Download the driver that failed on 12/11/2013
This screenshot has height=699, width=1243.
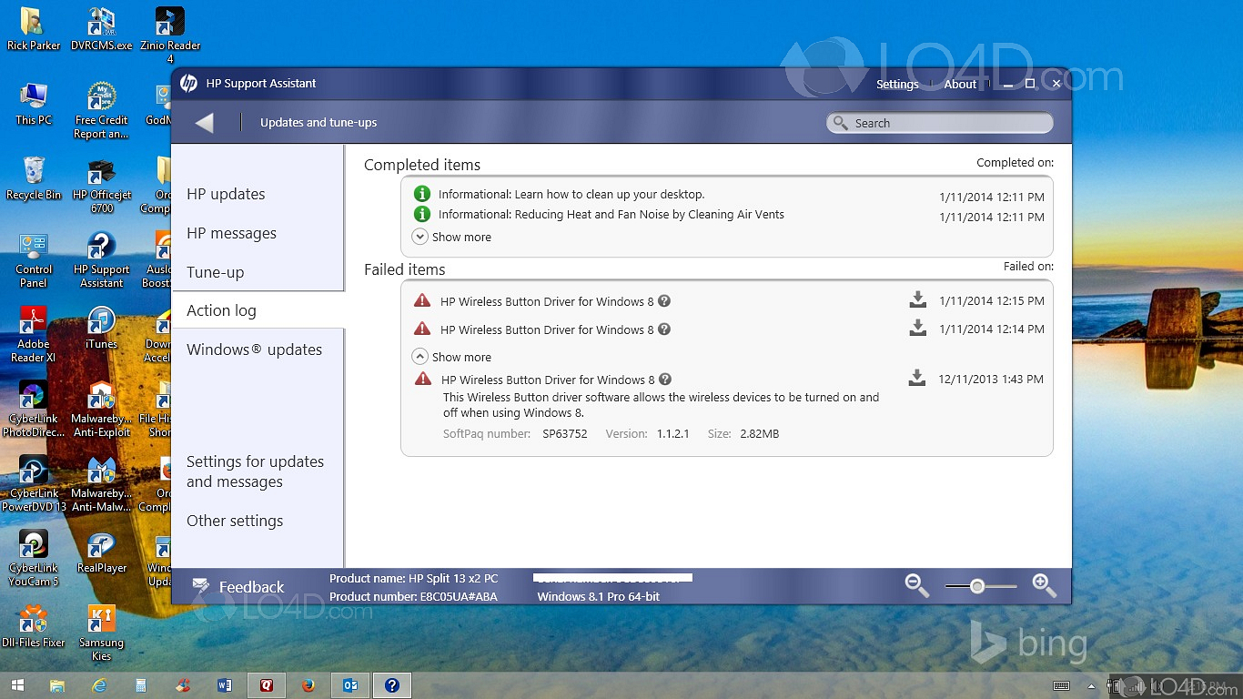917,378
